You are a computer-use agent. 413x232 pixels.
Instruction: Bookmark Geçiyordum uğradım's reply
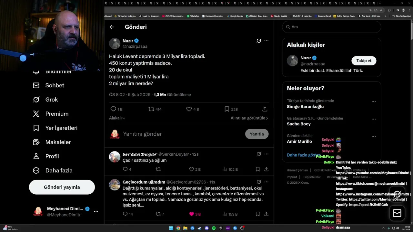click(257, 214)
